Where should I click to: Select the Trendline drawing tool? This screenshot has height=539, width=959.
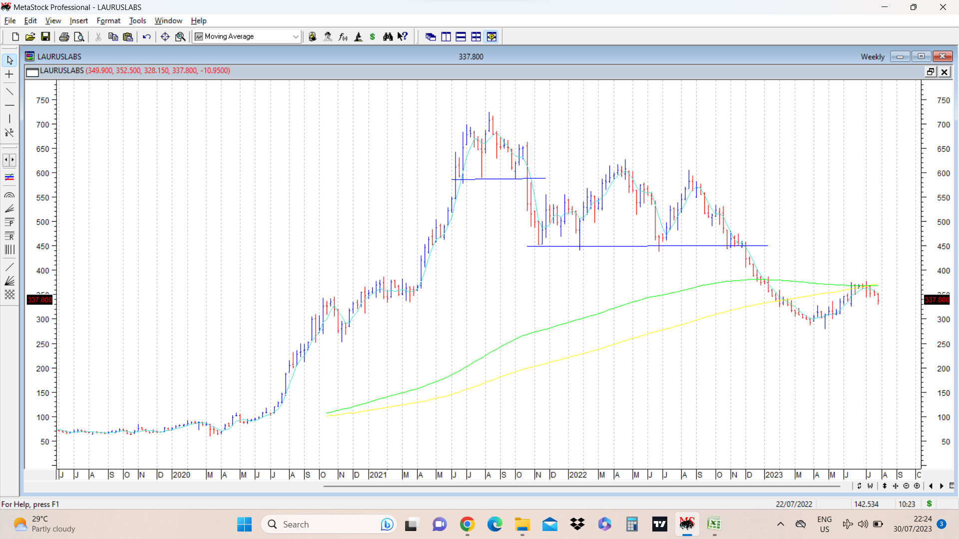[9, 92]
